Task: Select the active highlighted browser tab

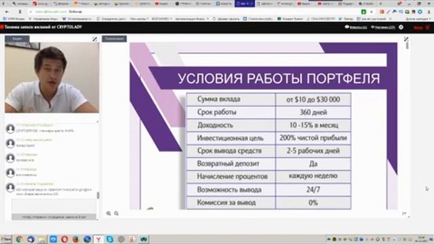Action: [x=244, y=3]
